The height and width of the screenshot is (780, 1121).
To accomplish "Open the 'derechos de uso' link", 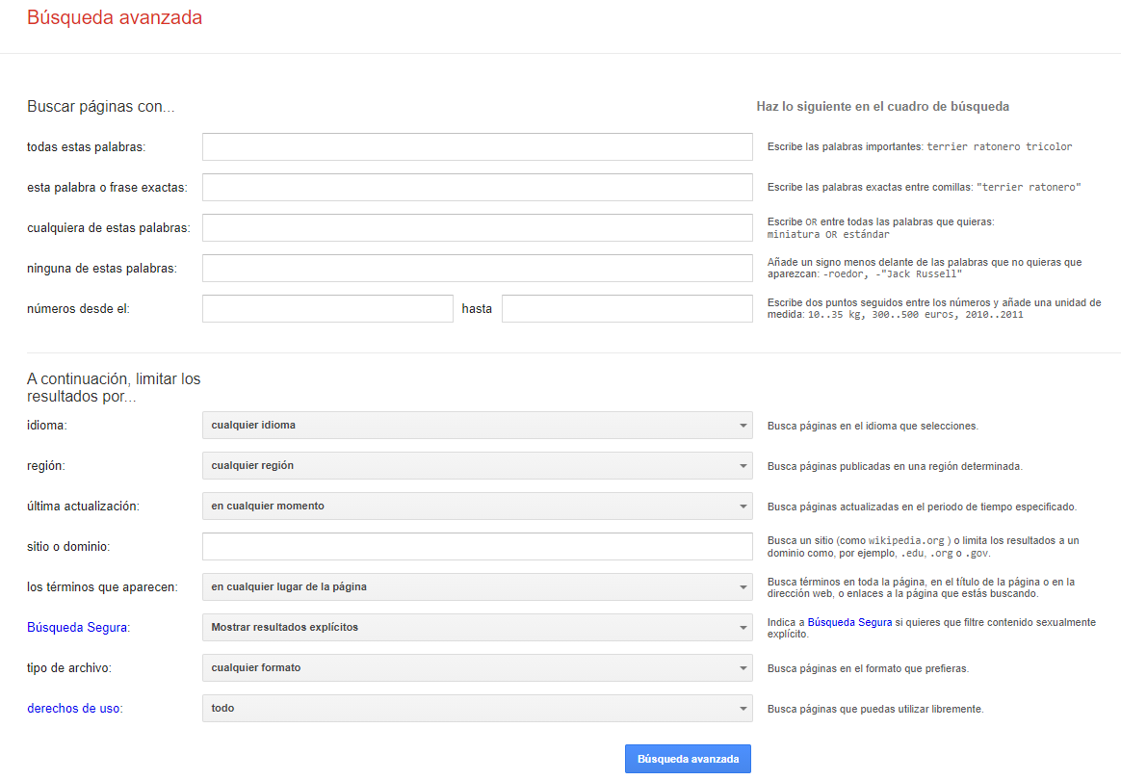I will [74, 709].
